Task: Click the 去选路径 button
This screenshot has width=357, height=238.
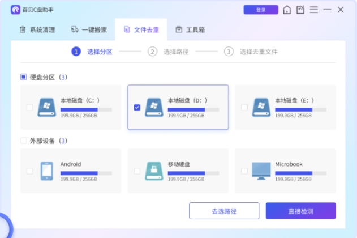Action: point(224,211)
